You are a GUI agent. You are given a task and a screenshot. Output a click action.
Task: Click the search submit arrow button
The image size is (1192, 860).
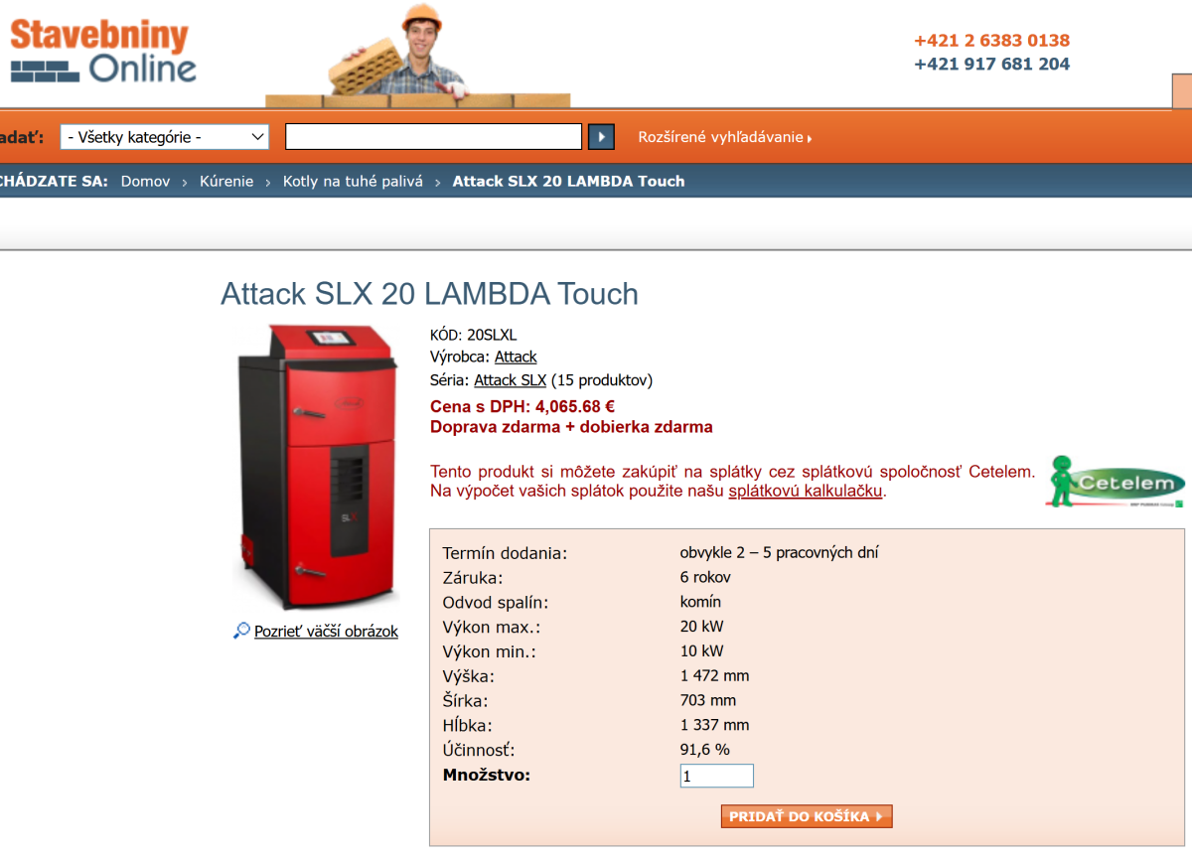(601, 137)
